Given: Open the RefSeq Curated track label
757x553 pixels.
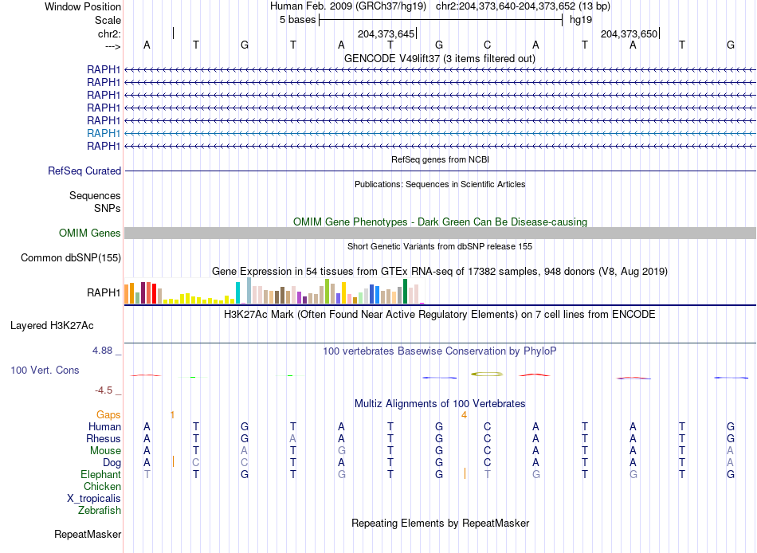Looking at the screenshot, I should coord(84,171).
